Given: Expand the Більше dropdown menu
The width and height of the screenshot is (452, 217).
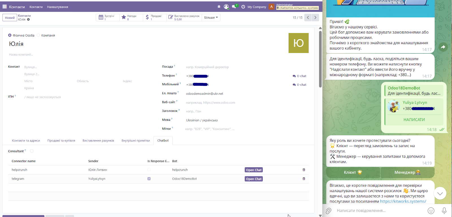Looking at the screenshot, I should pyautogui.click(x=211, y=18).
